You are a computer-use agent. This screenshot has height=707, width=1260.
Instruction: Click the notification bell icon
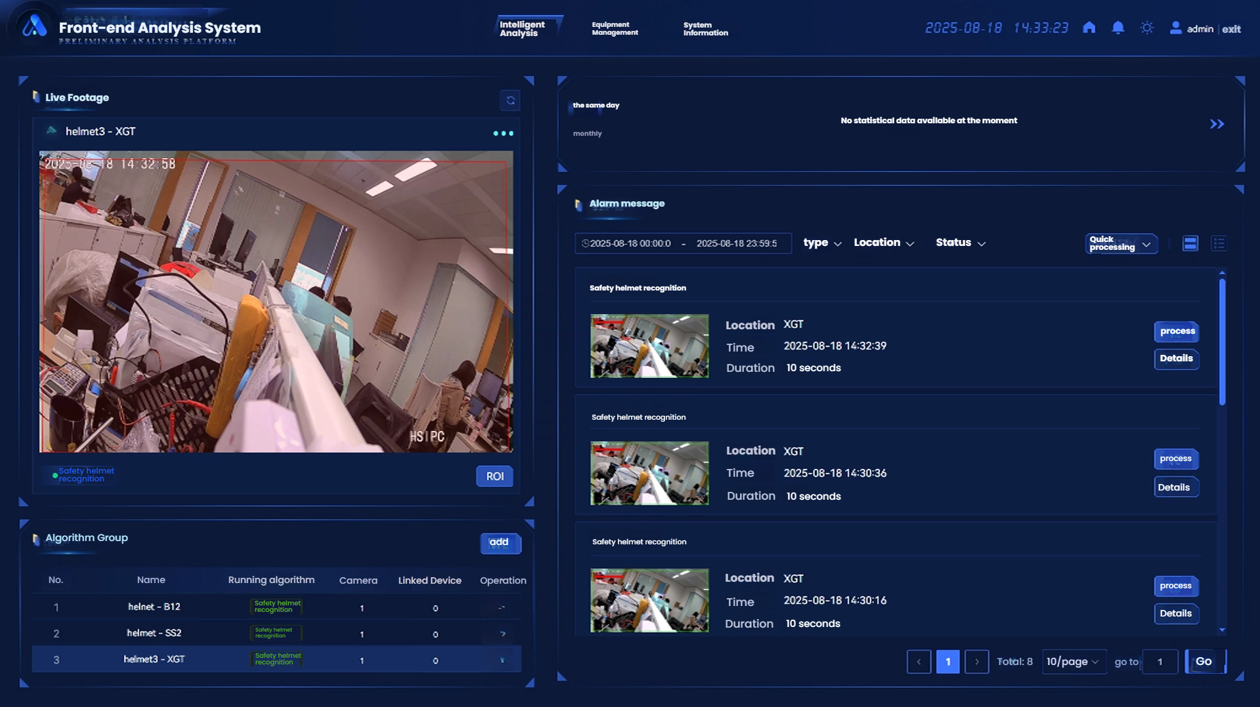point(1118,28)
